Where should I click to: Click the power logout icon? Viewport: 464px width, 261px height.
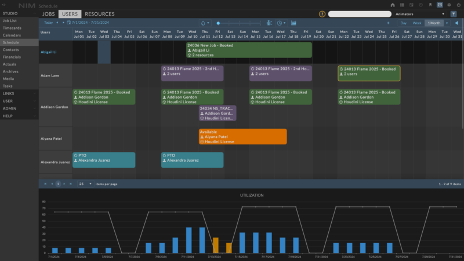(x=458, y=5)
